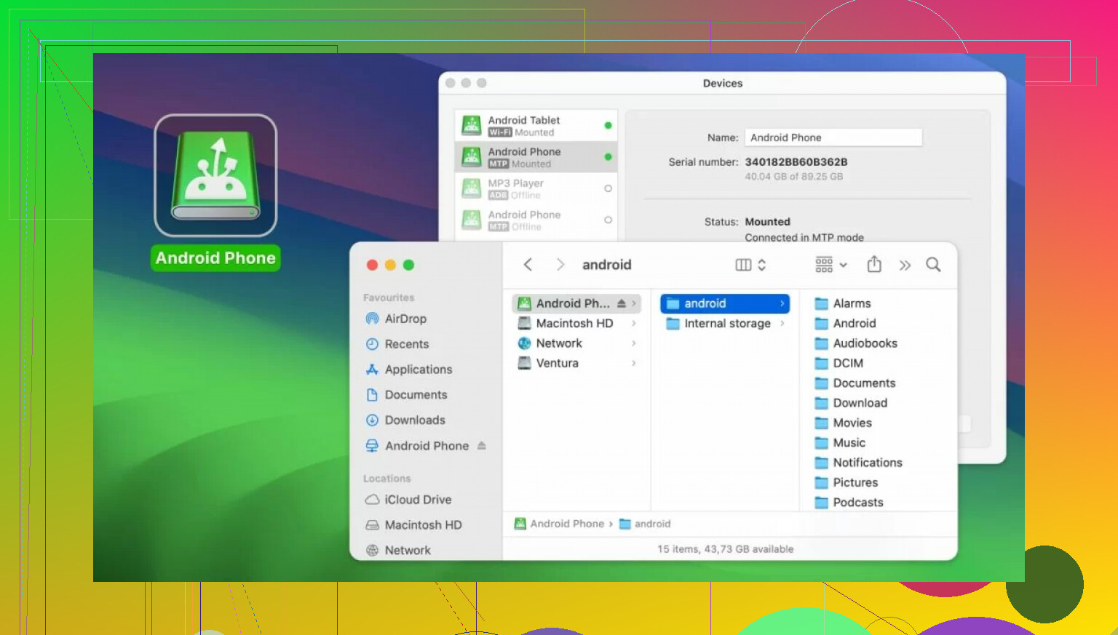Open Documents in Finder sidebar
This screenshot has height=635, width=1118.
click(x=407, y=395)
